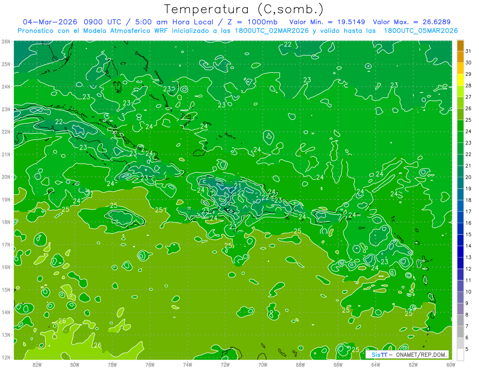
Task: Click the 72W longitude axis label
Action: coord(225,364)
